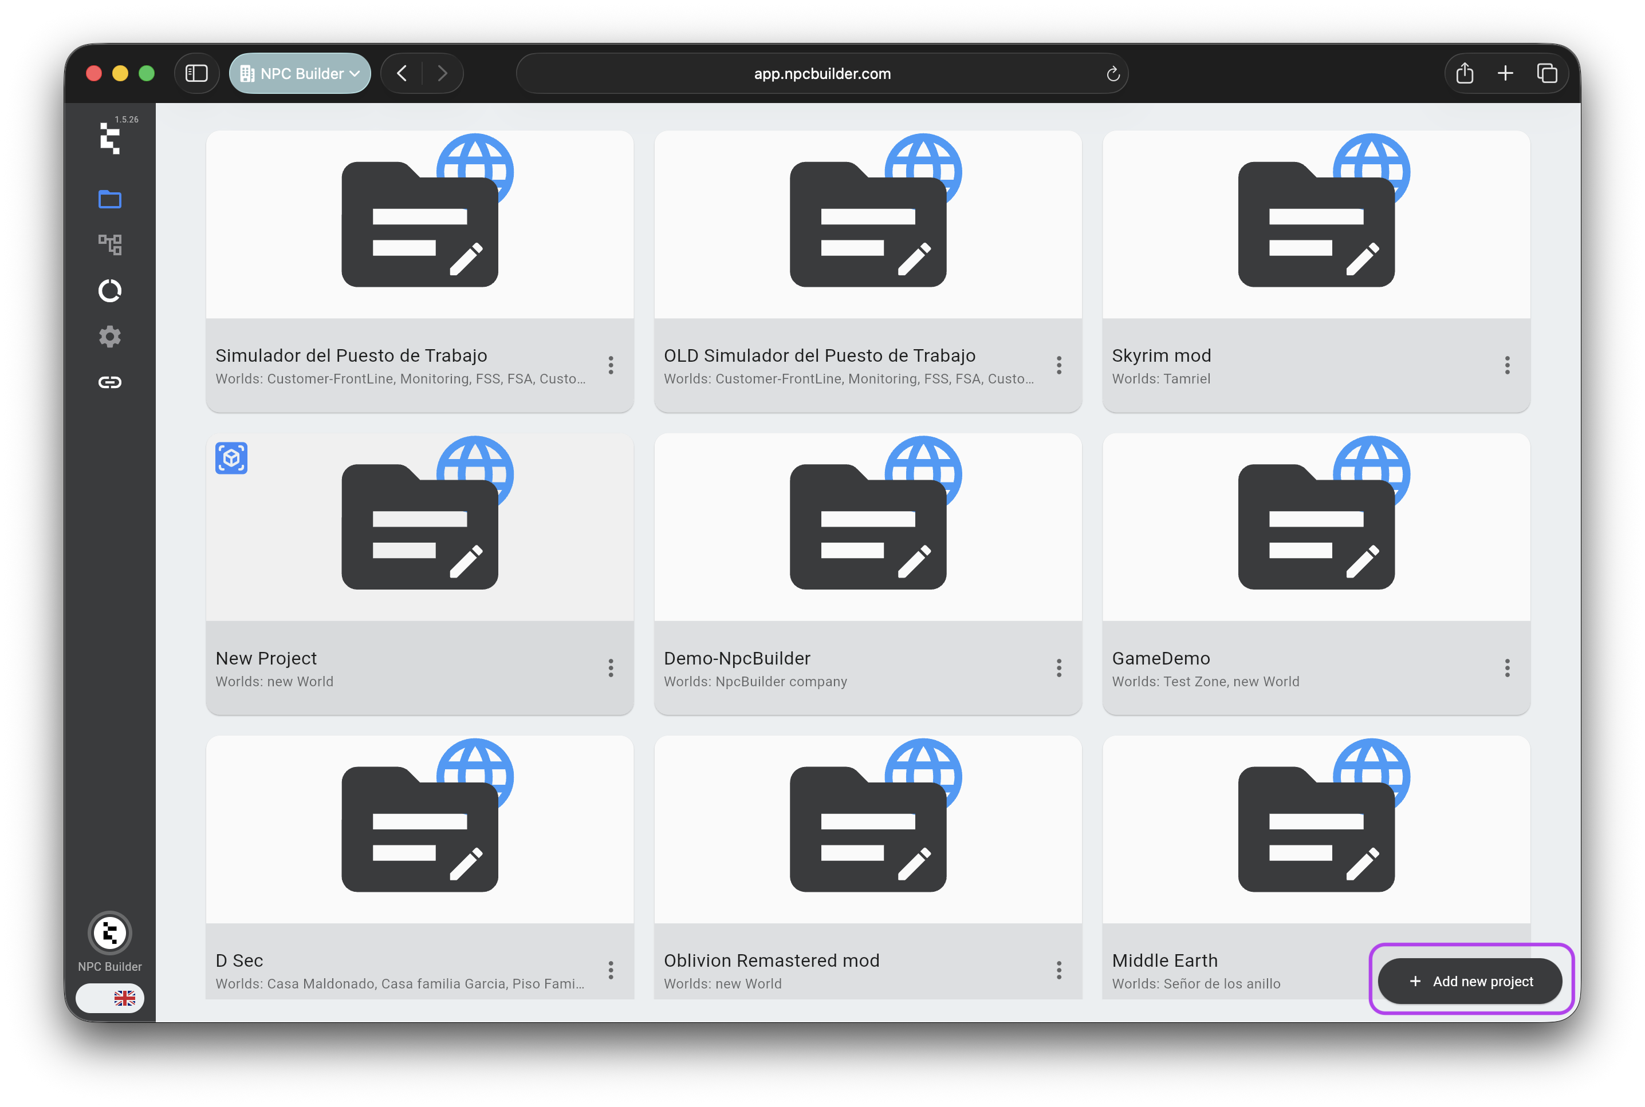Image resolution: width=1645 pixels, height=1107 pixels.
Task: Toggle the browser sidebar panel button
Action: 196,73
